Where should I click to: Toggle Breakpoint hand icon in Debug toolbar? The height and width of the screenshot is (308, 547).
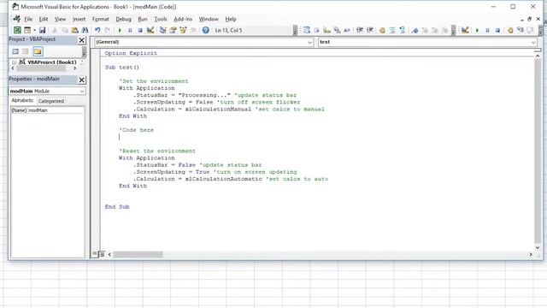[x=510, y=30]
